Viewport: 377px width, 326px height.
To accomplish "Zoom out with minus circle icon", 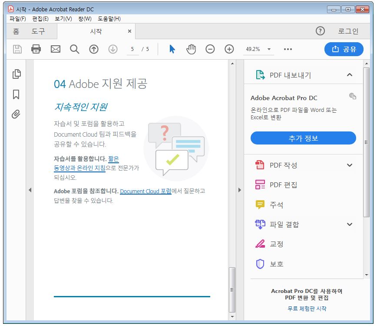I will pos(210,49).
